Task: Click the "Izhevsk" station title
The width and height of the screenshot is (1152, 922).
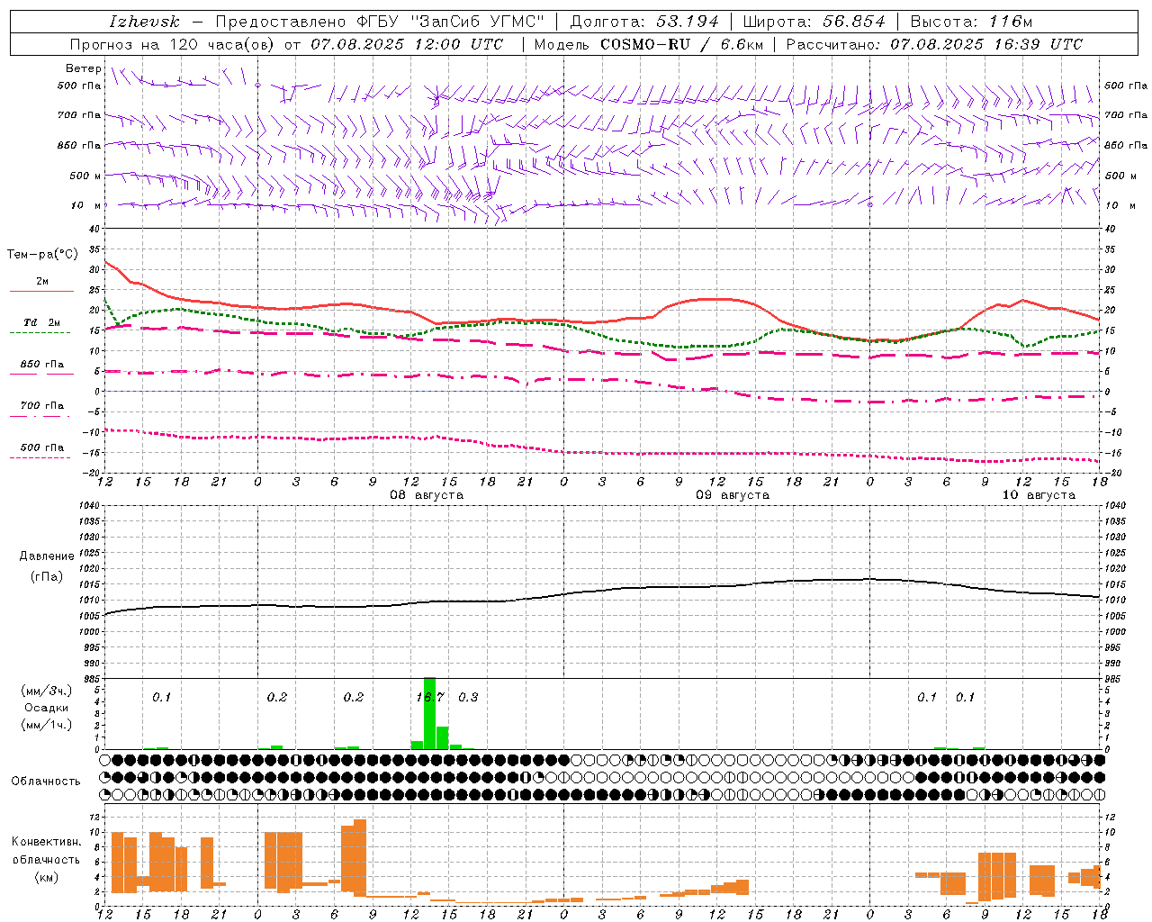Action: 144,22
